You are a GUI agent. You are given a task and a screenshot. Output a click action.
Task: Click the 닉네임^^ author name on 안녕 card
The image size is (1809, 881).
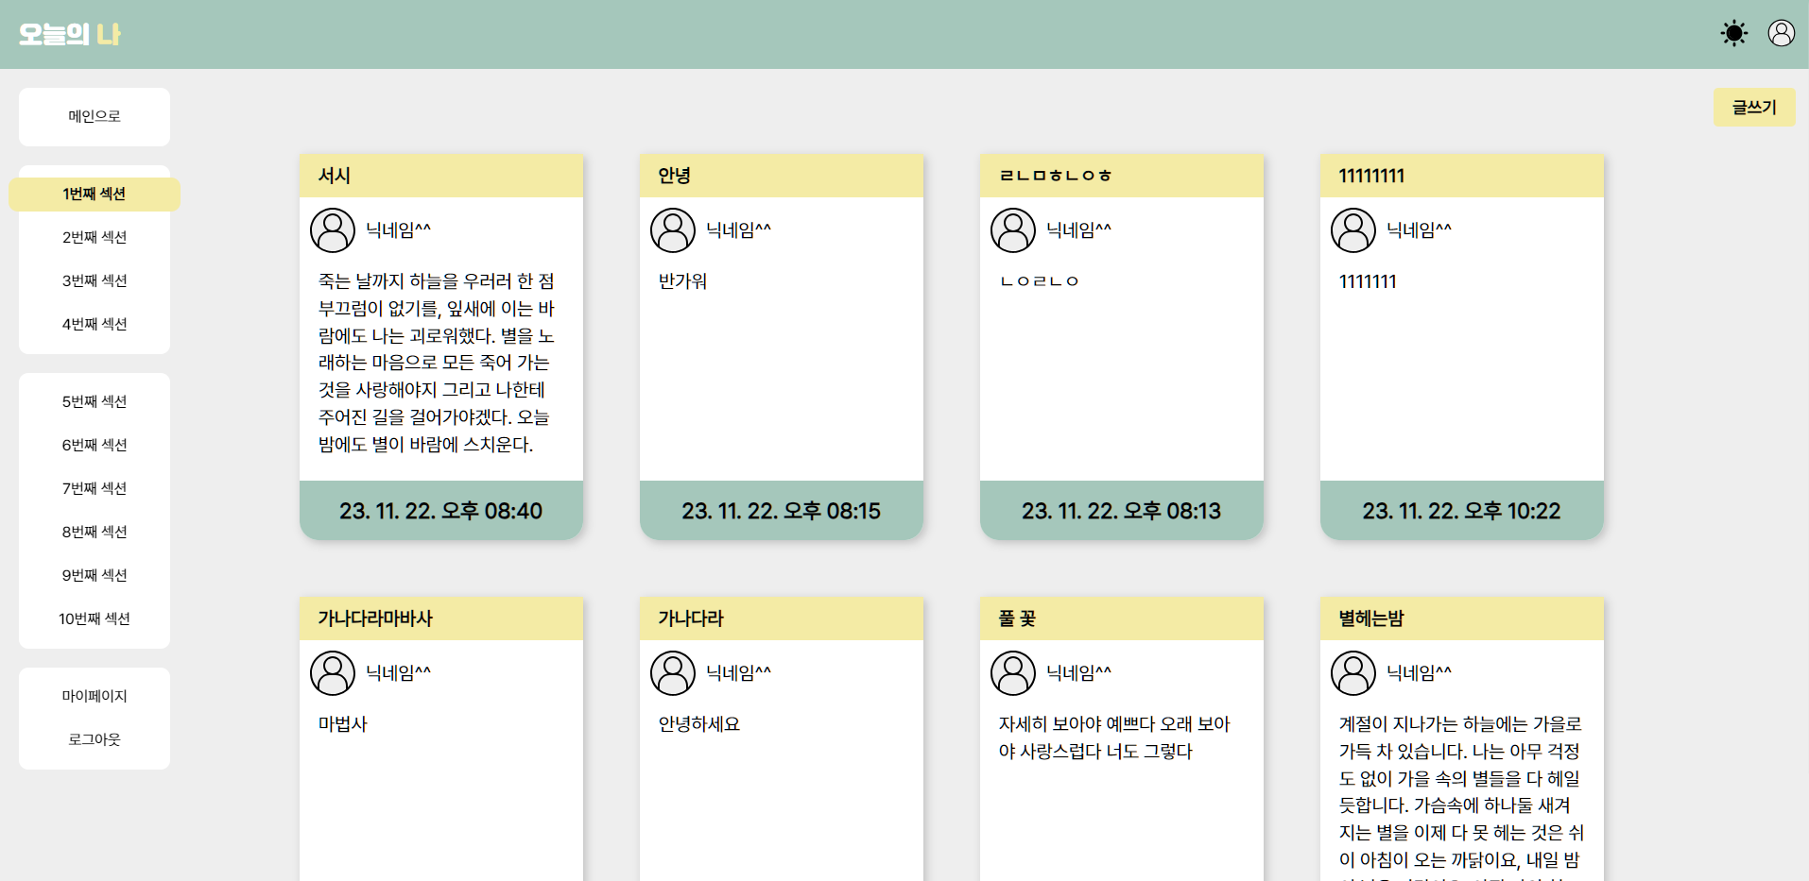pyautogui.click(x=738, y=230)
